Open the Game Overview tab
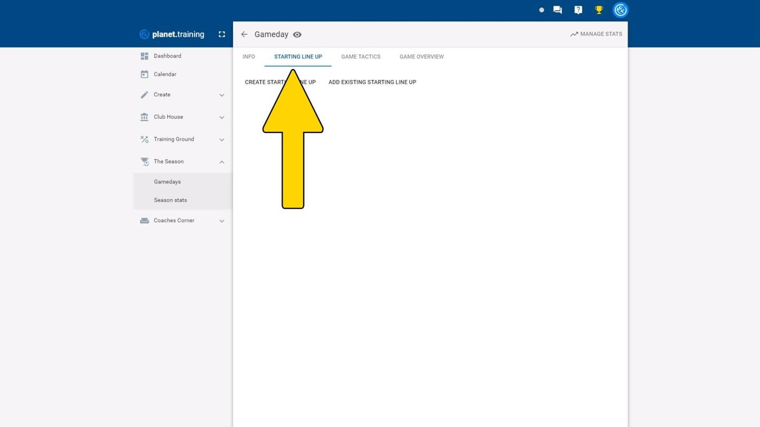 [x=422, y=57]
